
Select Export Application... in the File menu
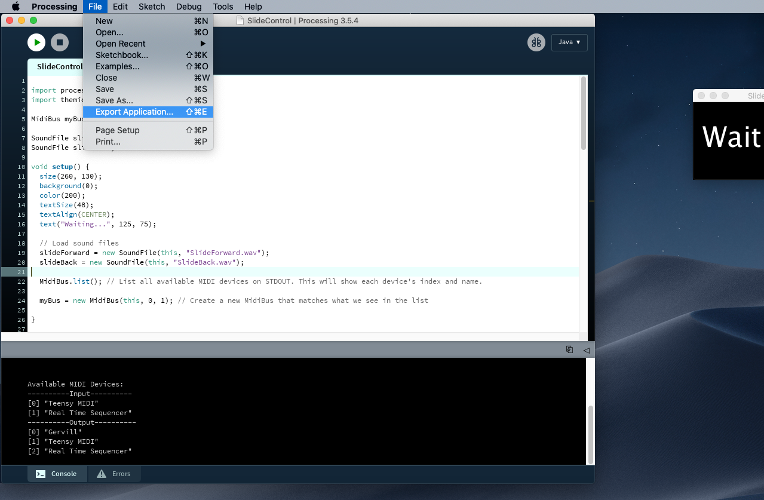click(148, 112)
